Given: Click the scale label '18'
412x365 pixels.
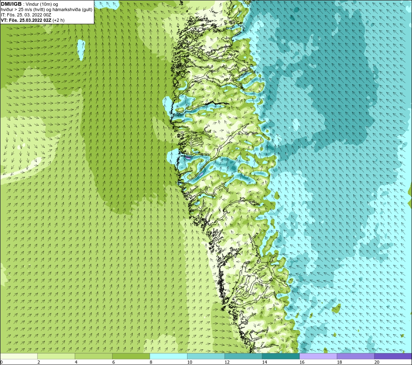Looking at the screenshot, I should pos(339,362).
